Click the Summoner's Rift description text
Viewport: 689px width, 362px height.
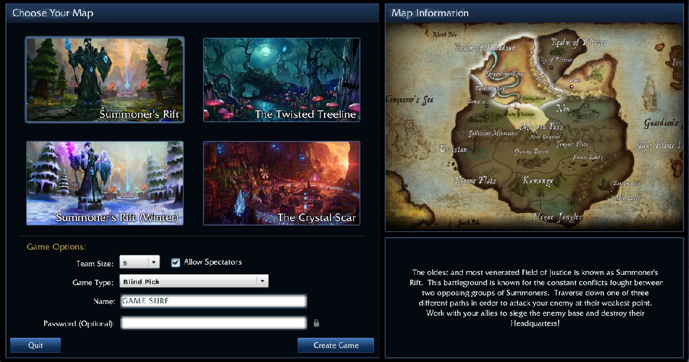point(535,297)
